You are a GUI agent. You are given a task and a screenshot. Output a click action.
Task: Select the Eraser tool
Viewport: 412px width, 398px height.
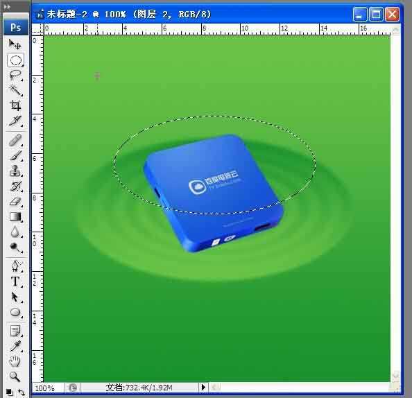tap(15, 202)
